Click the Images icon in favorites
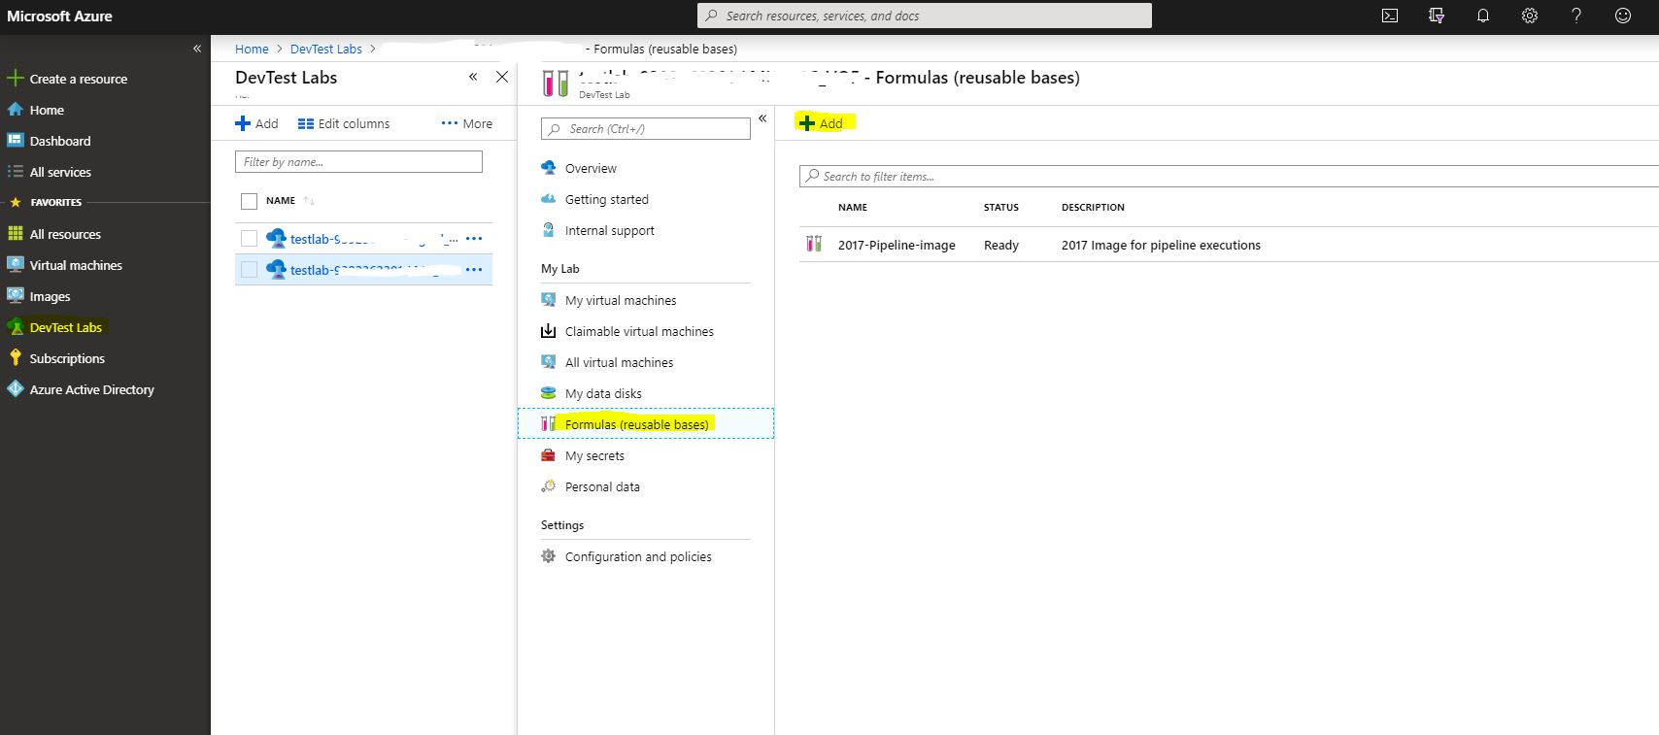Image resolution: width=1659 pixels, height=735 pixels. pyautogui.click(x=15, y=296)
